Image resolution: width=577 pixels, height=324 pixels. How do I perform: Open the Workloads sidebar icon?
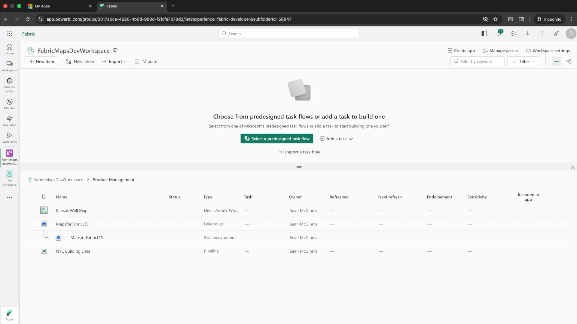[9, 137]
